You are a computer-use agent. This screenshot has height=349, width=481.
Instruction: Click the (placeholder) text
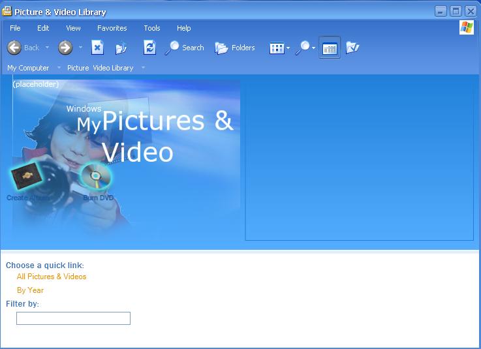coord(36,84)
